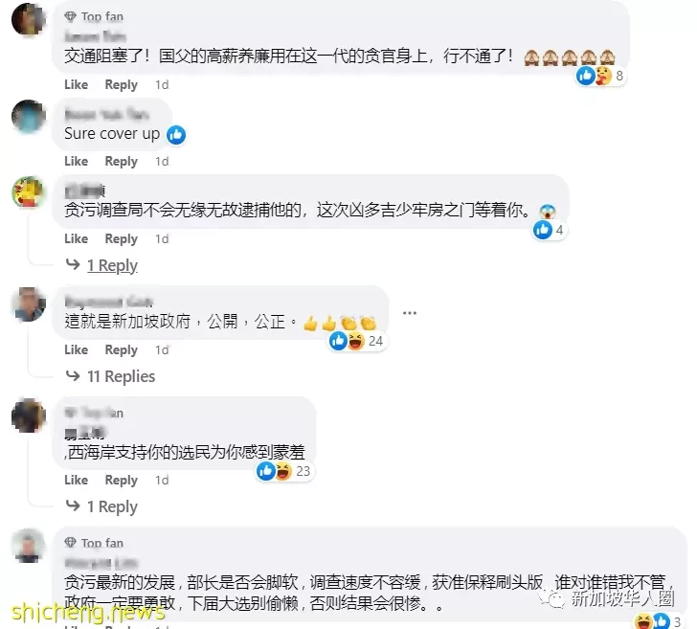This screenshot has width=697, height=629.
Task: Like the Sure cover up comment
Action: [x=76, y=161]
